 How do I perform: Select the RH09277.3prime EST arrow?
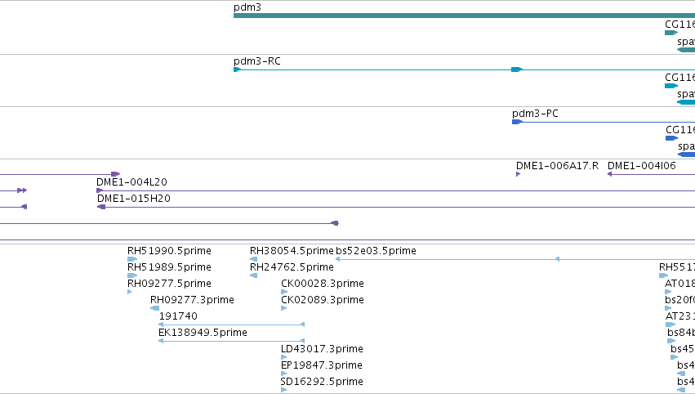(x=154, y=308)
